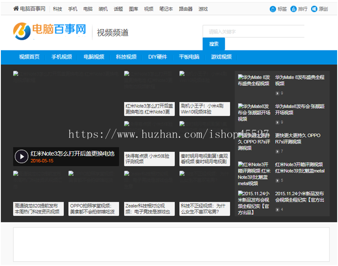Open 图库 in top navigation
Image resolution: width=338 pixels, height=266 pixels.
click(134, 9)
